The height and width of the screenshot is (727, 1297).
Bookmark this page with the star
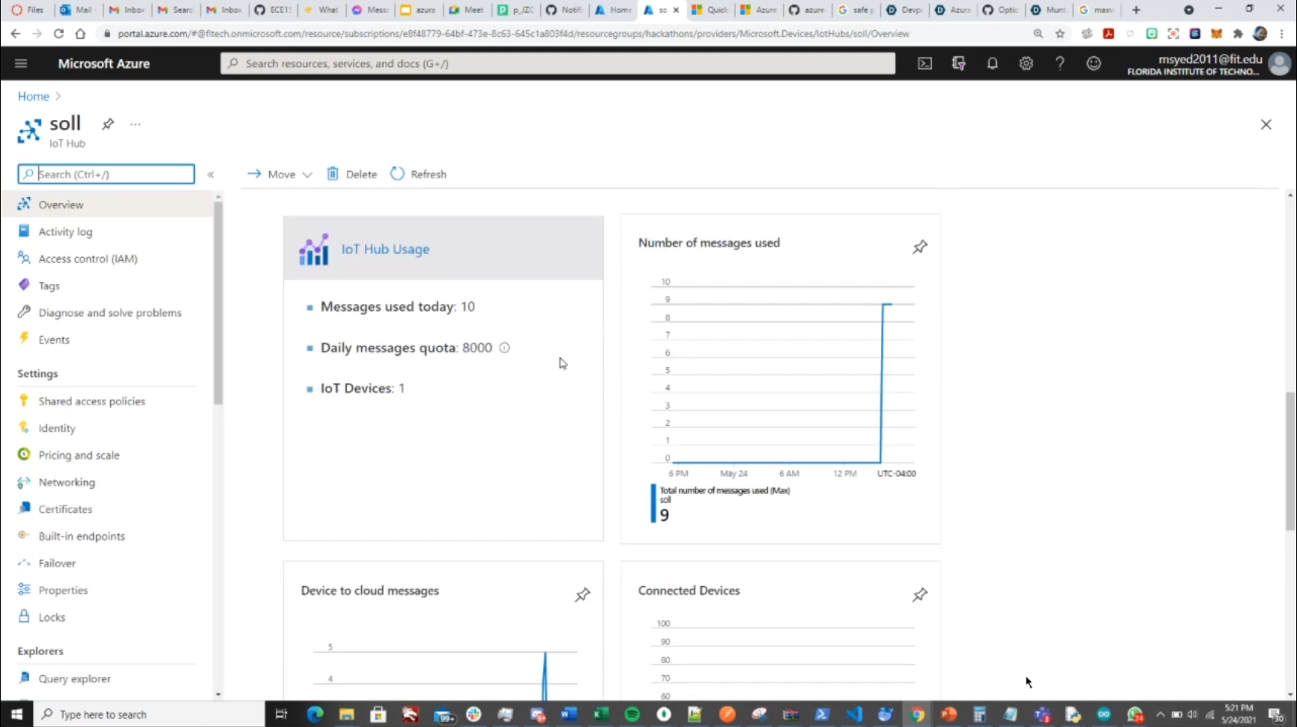1059,34
